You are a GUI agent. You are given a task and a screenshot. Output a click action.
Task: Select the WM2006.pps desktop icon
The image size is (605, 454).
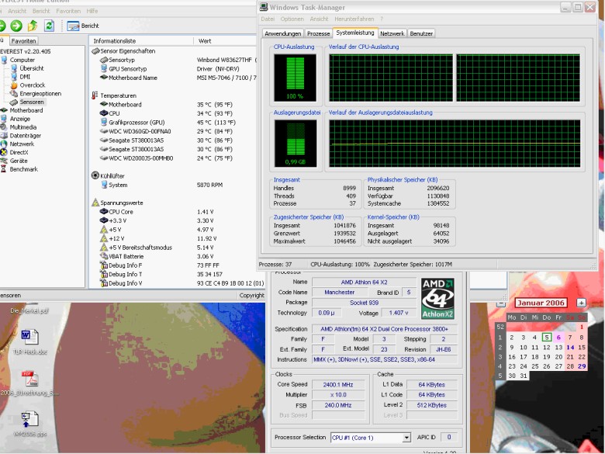(29, 424)
